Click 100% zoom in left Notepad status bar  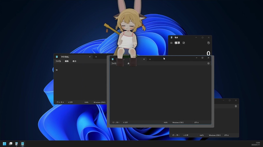point(86,102)
